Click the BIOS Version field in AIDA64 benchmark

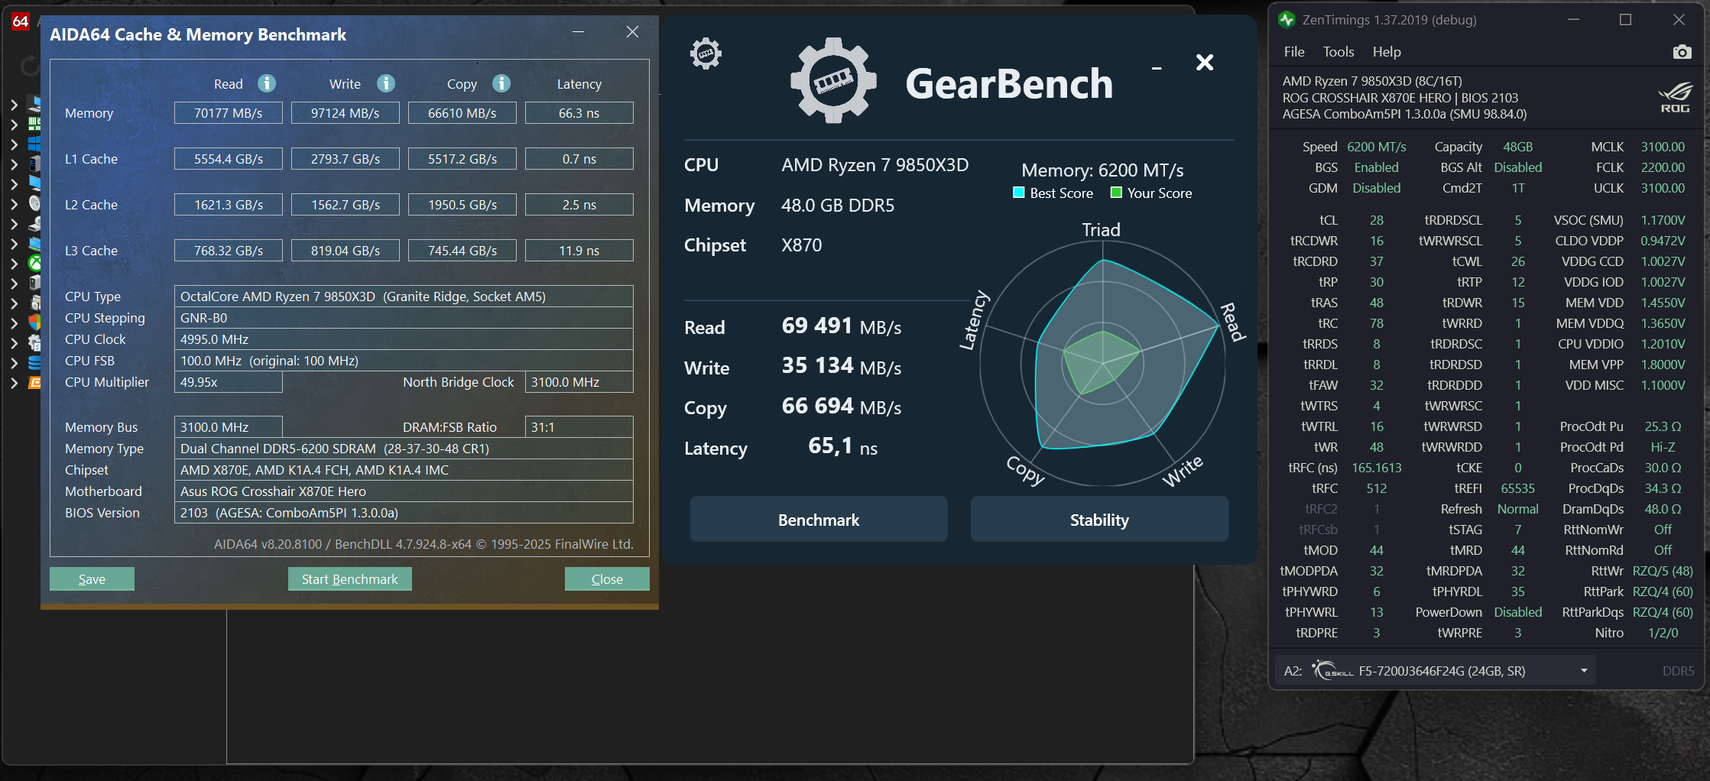404,513
